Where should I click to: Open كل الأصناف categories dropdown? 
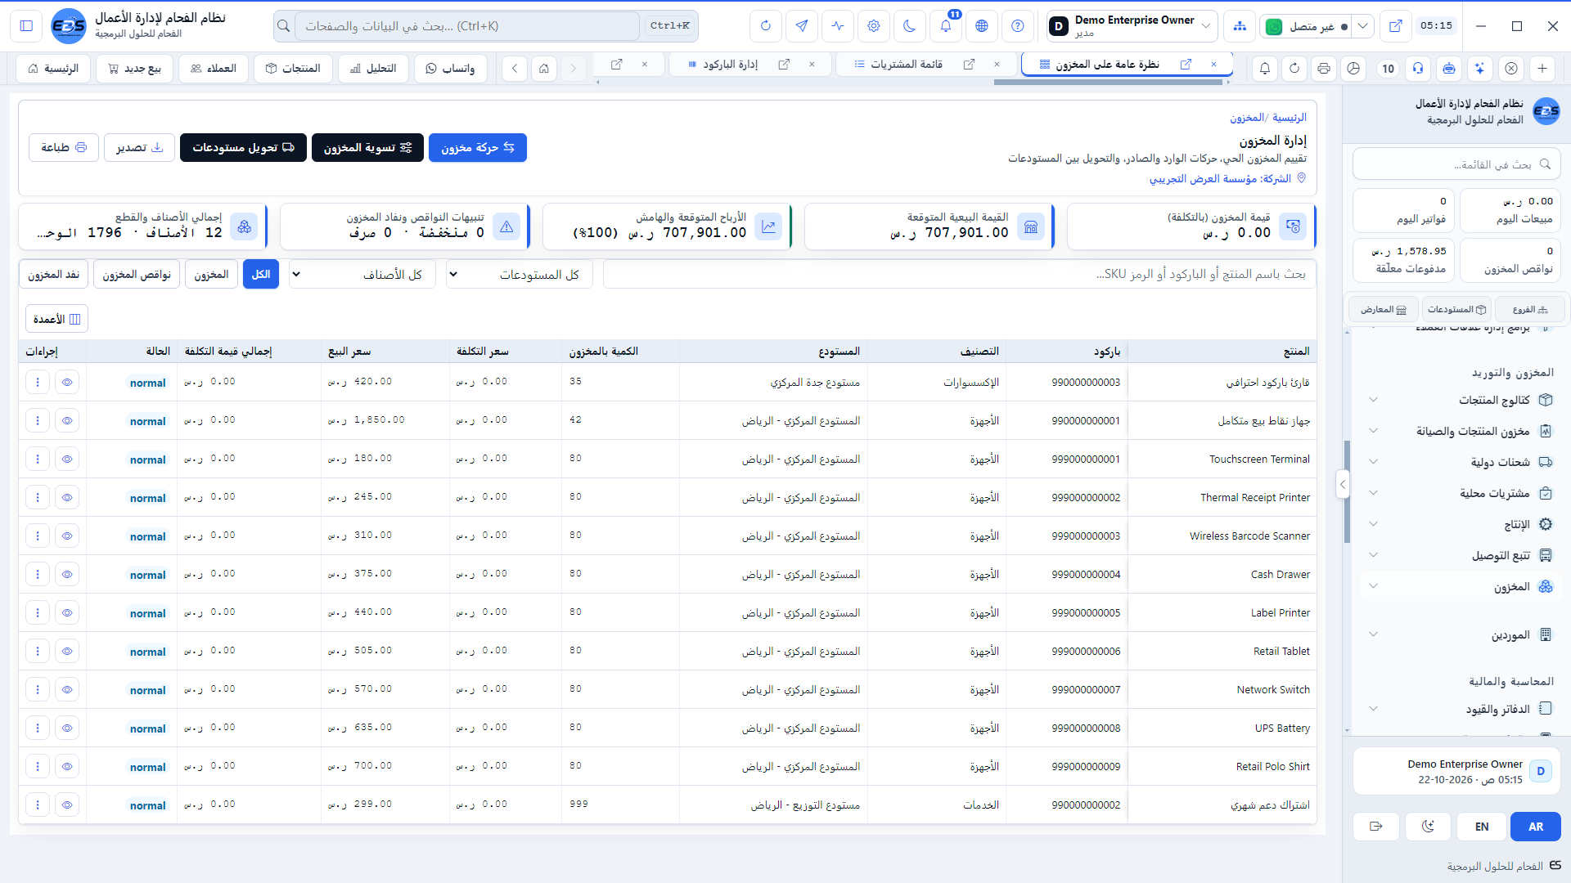(362, 275)
